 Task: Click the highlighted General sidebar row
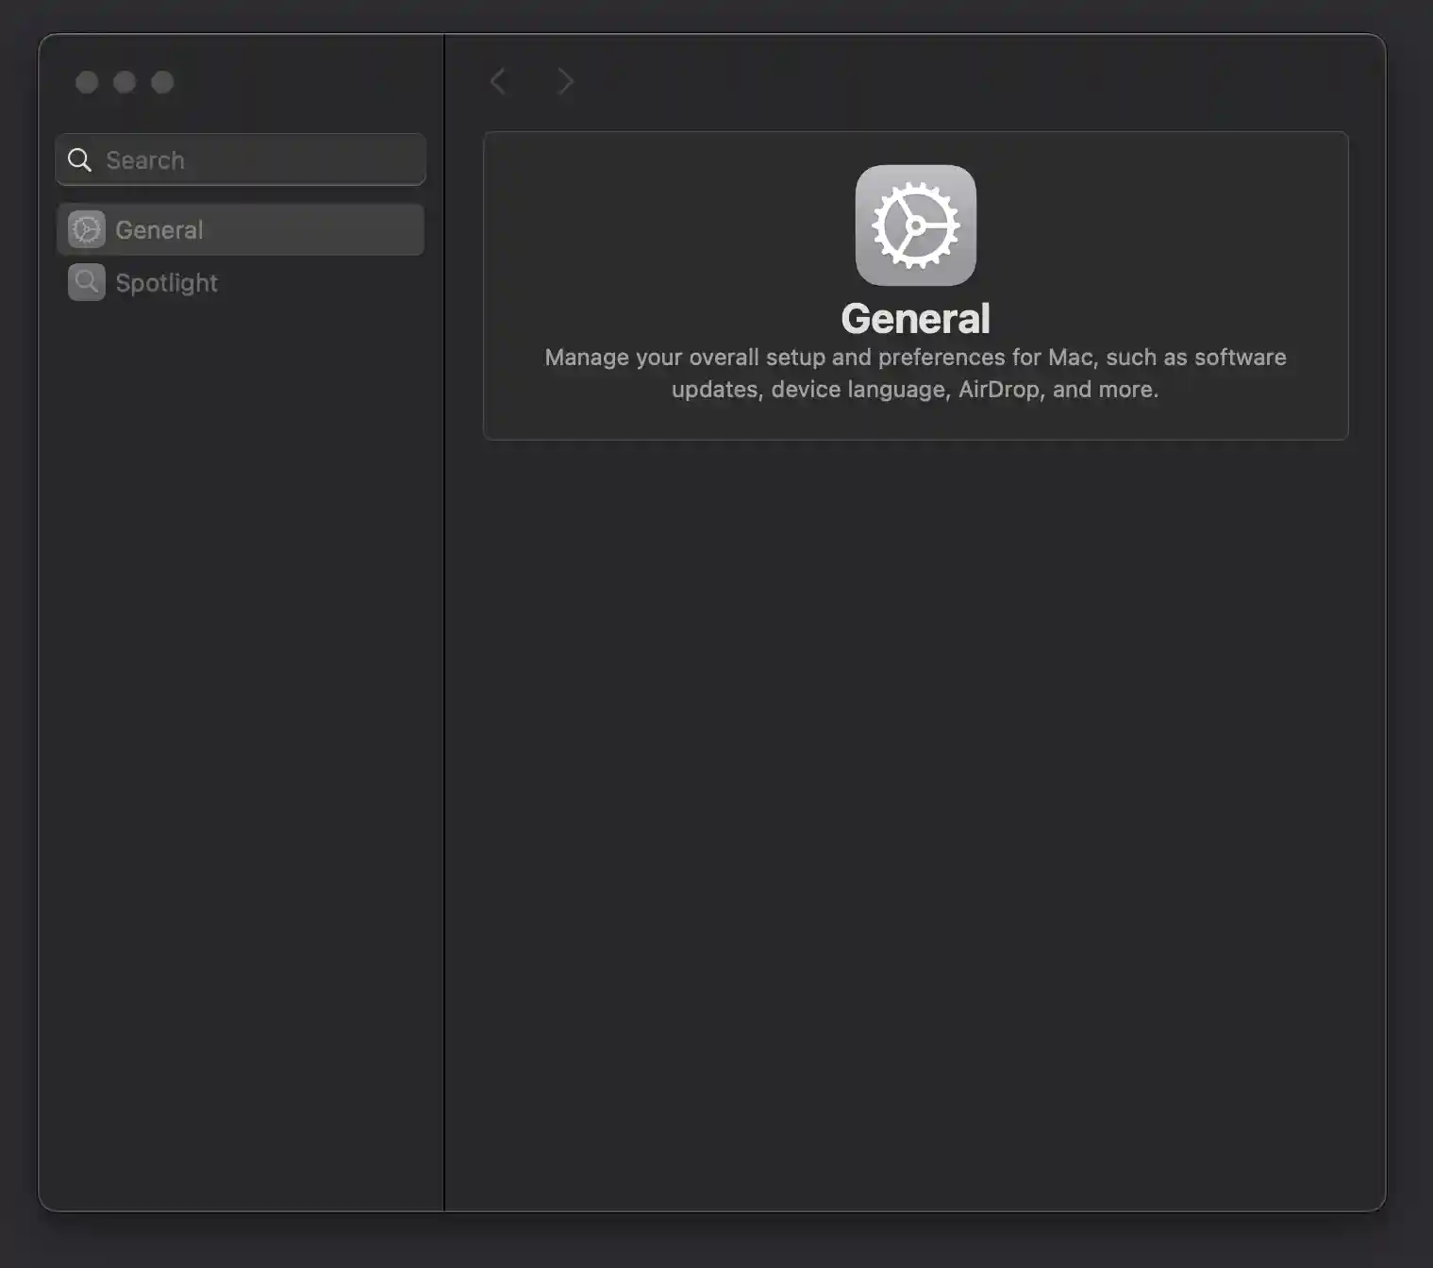[240, 229]
